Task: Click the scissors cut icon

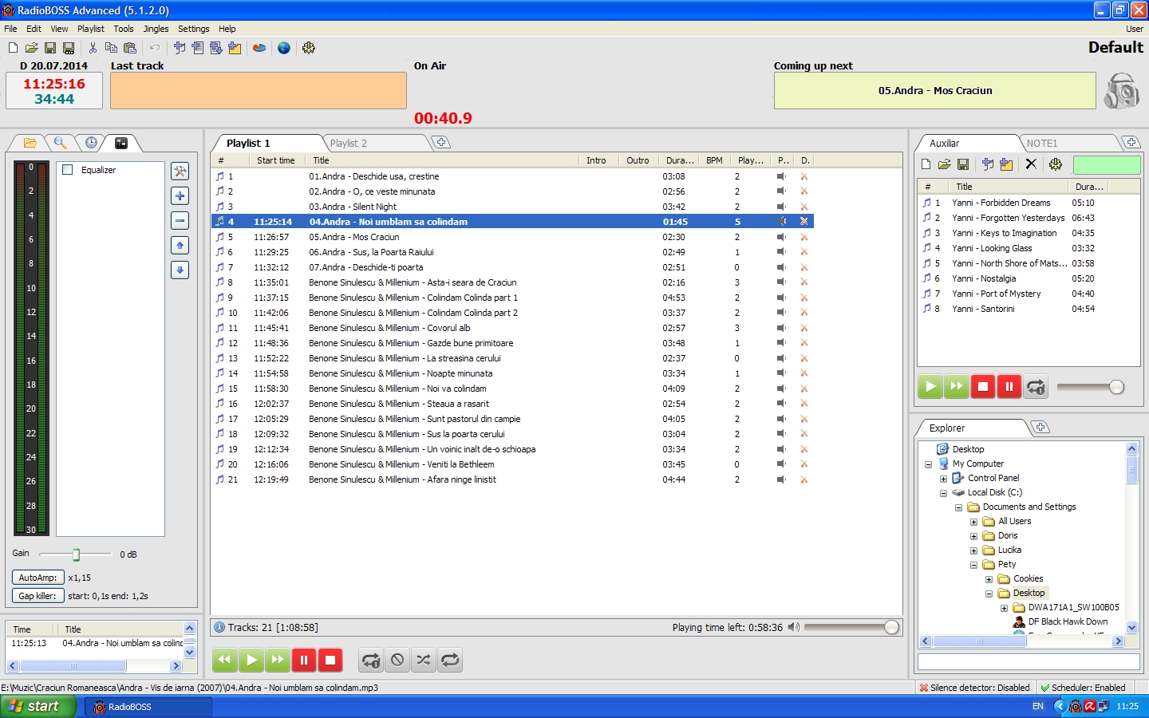Action: point(93,48)
